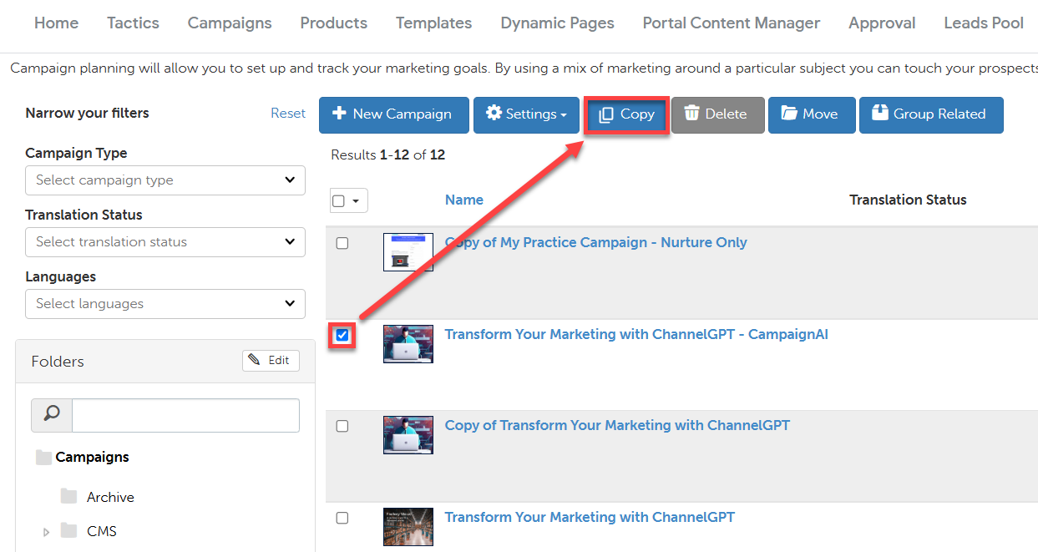
Task: Click the Move button
Action: click(x=810, y=114)
